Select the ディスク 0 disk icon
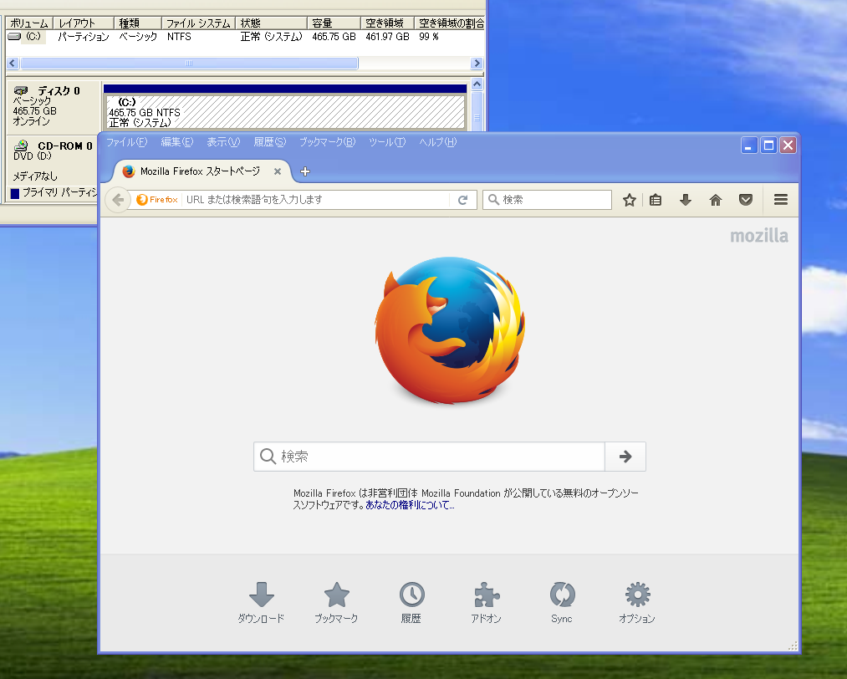The image size is (847, 679). tap(21, 90)
